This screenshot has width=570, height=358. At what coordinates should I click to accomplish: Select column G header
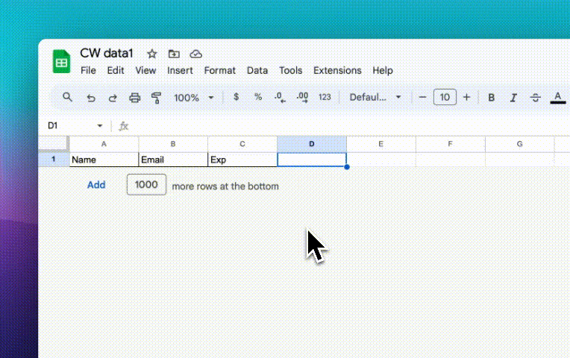pos(520,144)
